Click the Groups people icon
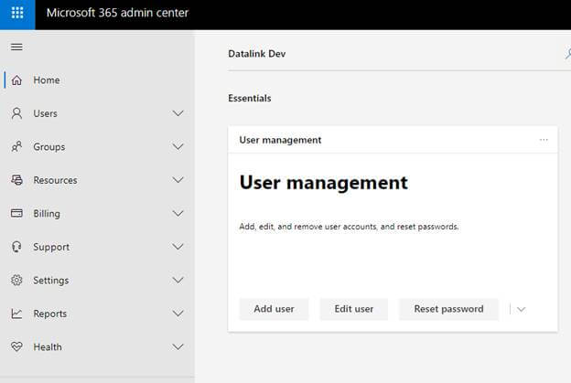The width and height of the screenshot is (571, 383). coord(16,147)
